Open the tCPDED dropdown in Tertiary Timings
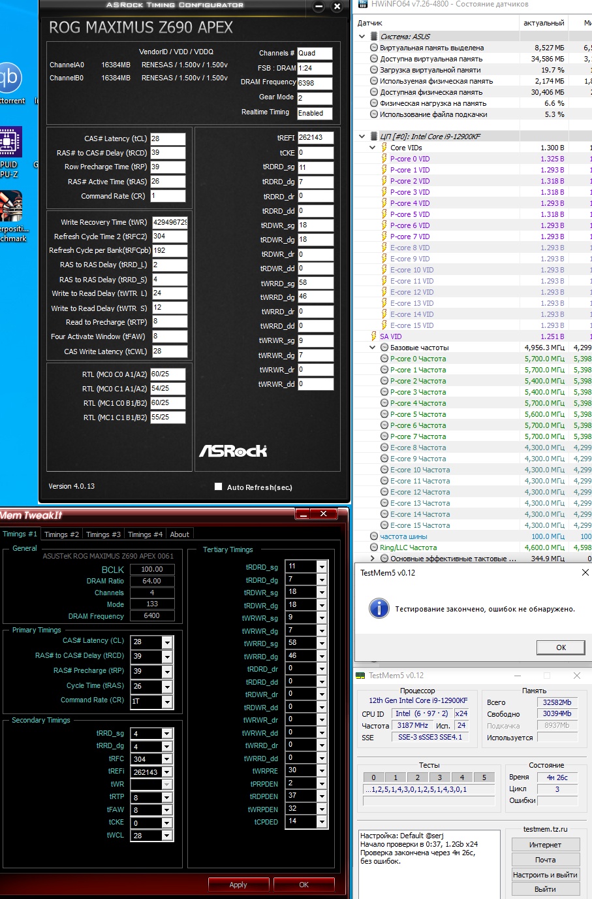This screenshot has height=899, width=592. point(322,821)
